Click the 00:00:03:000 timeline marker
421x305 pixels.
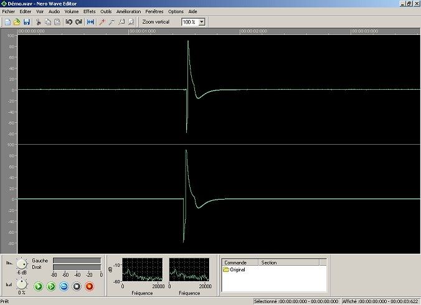pos(365,31)
